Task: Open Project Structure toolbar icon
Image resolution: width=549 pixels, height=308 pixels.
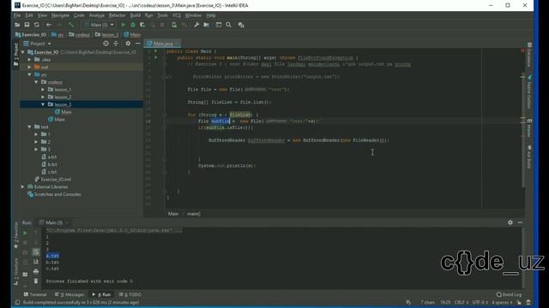Action: [x=207, y=25]
